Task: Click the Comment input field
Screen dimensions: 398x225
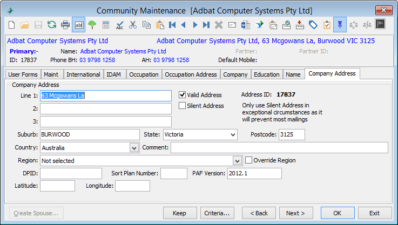Action: coord(279,148)
